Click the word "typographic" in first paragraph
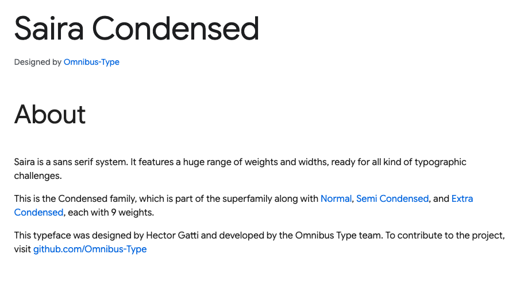The width and height of the screenshot is (524, 293). [441, 162]
